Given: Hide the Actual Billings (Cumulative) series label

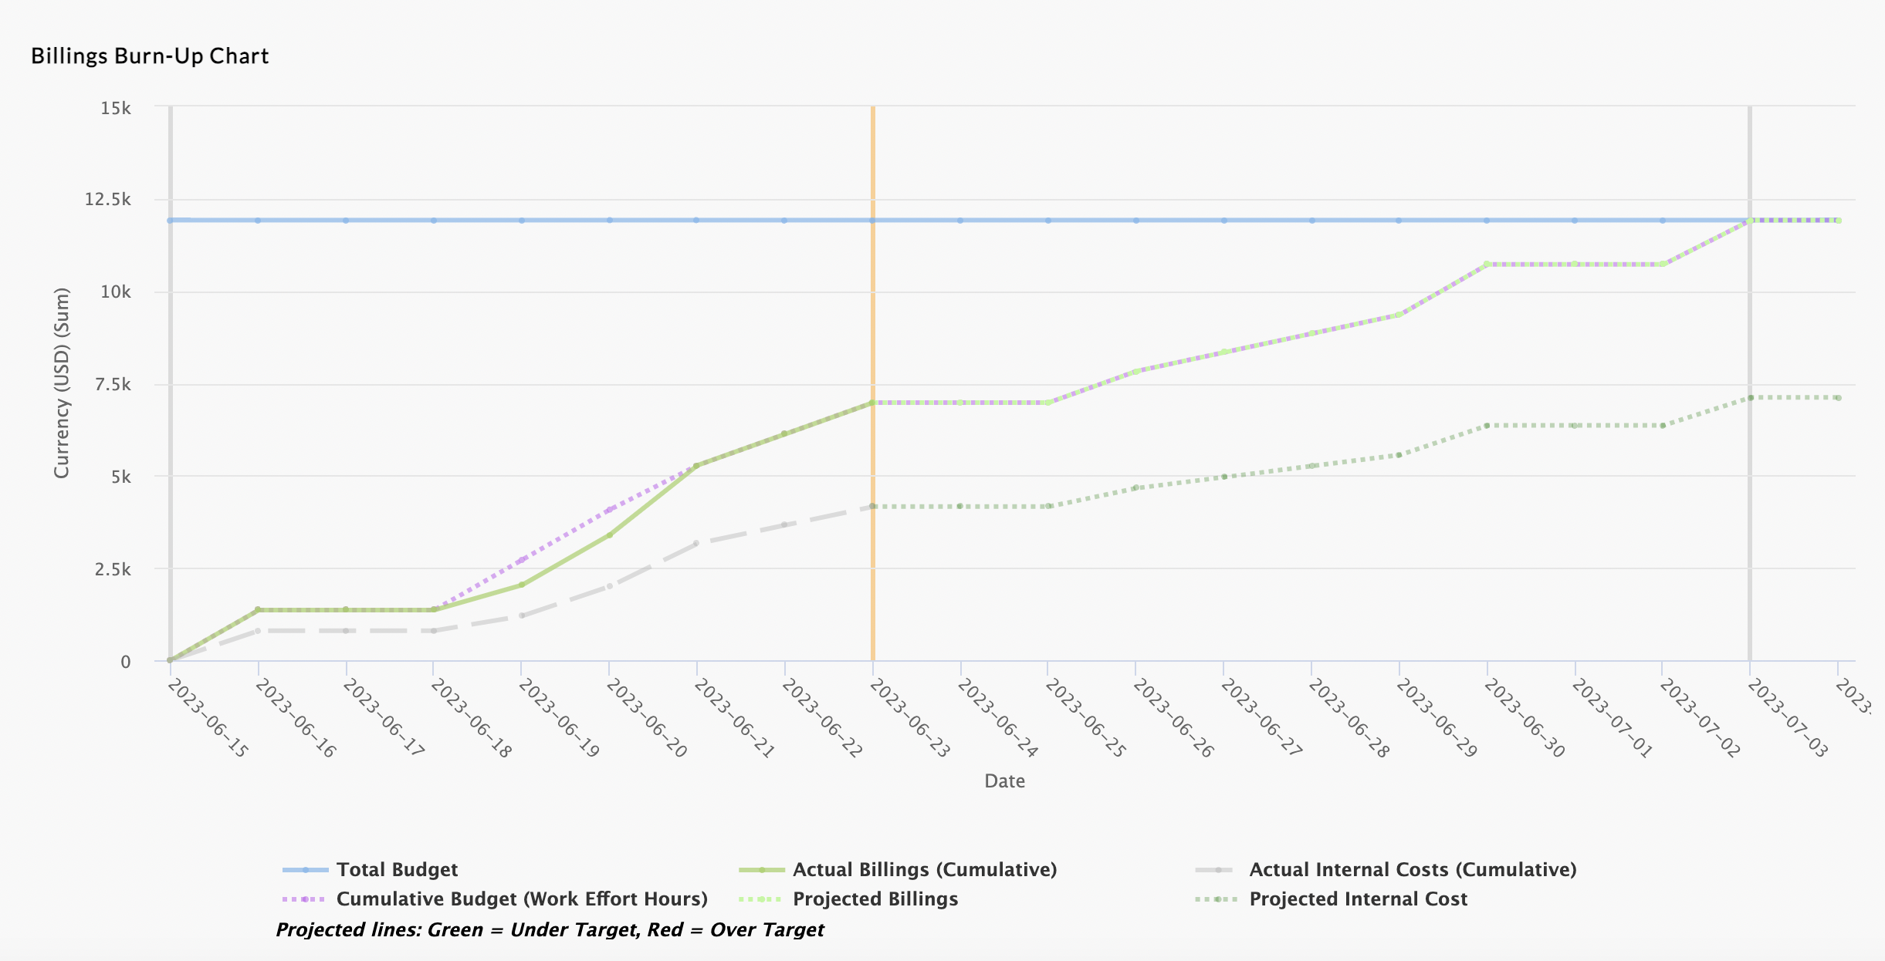Looking at the screenshot, I should point(924,870).
